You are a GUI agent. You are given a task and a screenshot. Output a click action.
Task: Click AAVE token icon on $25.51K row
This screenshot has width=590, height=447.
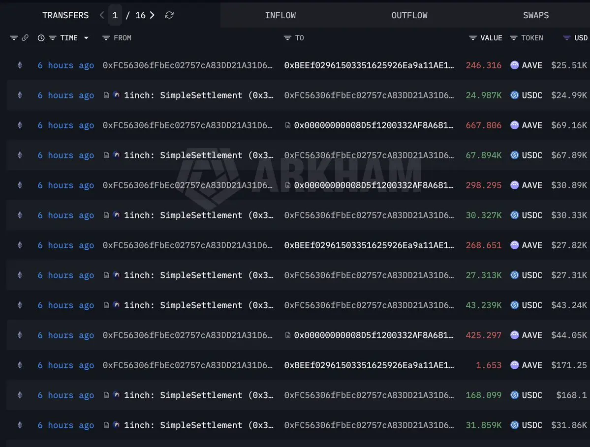pyautogui.click(x=514, y=65)
